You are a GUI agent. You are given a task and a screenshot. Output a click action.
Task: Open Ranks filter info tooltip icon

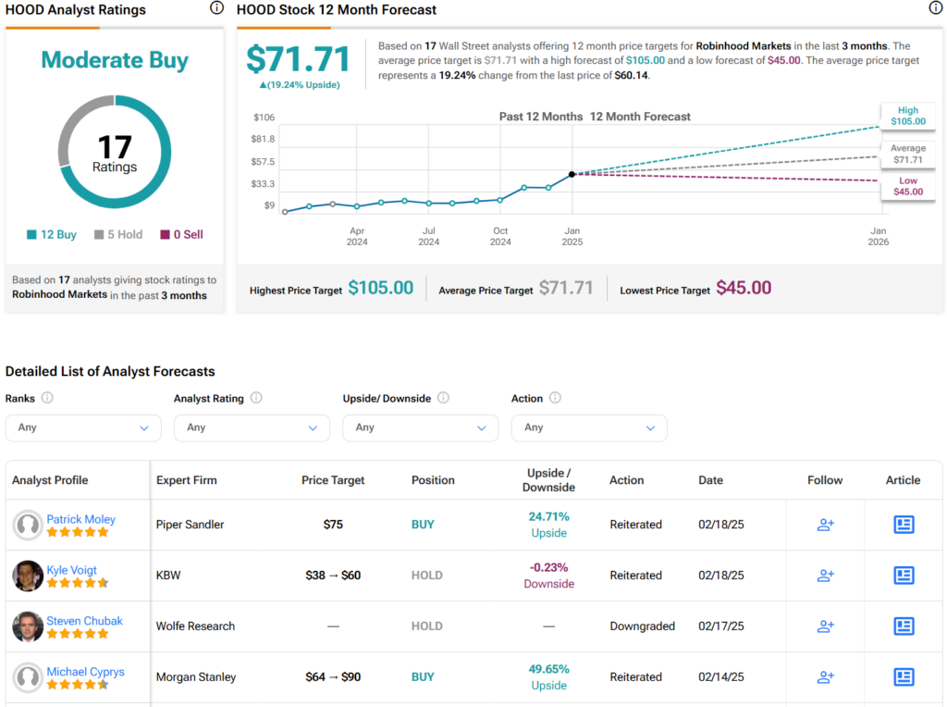(47, 398)
